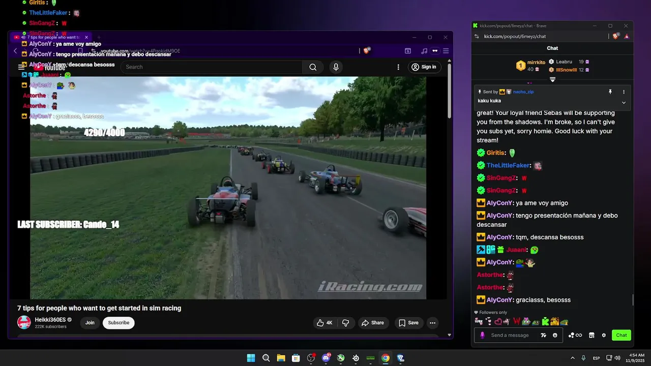Open Kick chat shop storefront icon

[x=591, y=335]
